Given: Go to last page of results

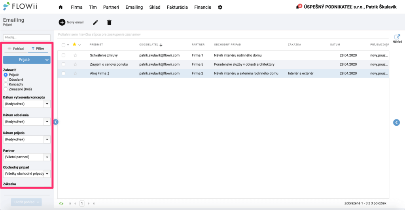Looking at the screenshot, I should point(94,204).
